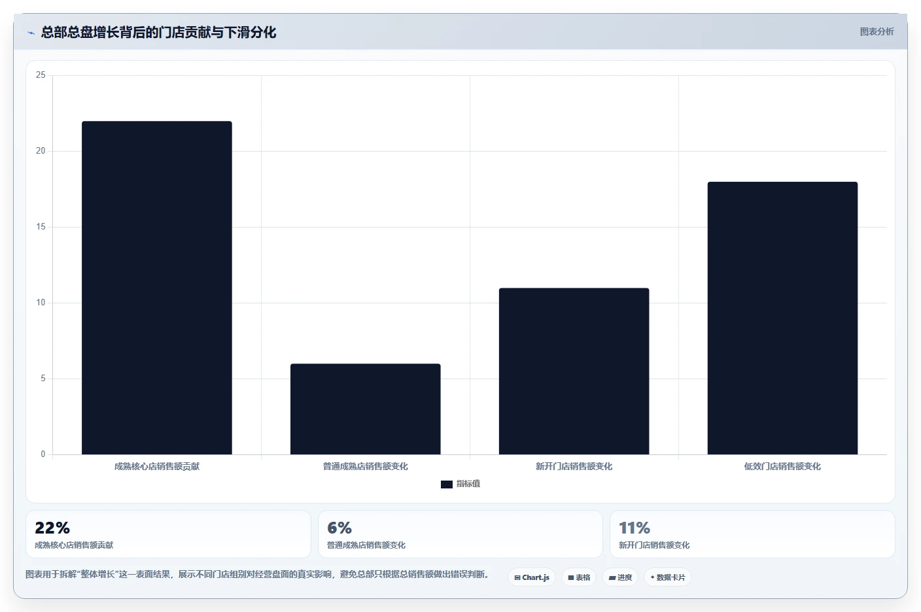Click the y-axis value 15
Image resolution: width=921 pixels, height=612 pixels.
[41, 227]
